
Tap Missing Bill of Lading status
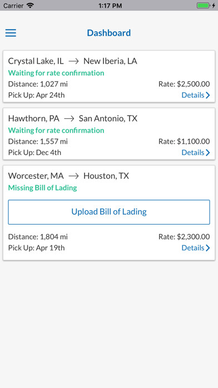tap(42, 188)
